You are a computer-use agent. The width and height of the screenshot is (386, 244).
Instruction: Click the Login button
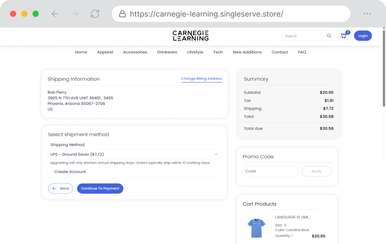click(363, 36)
